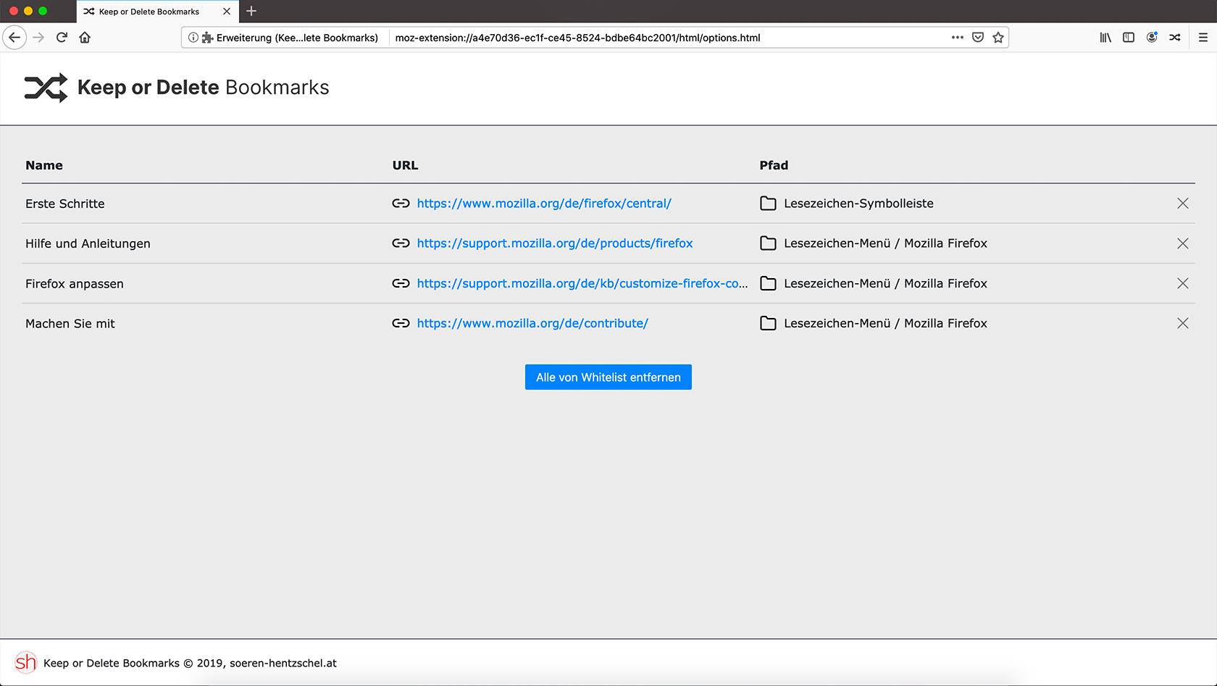Viewport: 1217px width, 686px height.
Task: Remove Erste Schritte from whitelist
Action: pos(1182,204)
